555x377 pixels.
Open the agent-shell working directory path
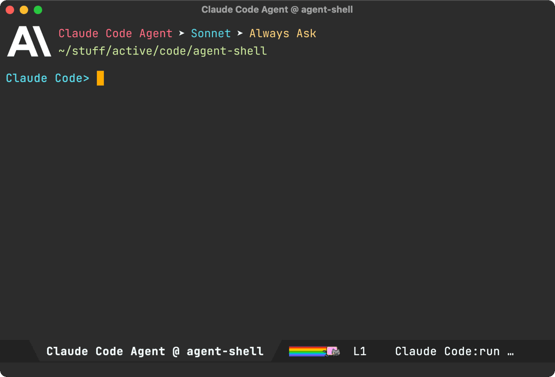pyautogui.click(x=162, y=51)
